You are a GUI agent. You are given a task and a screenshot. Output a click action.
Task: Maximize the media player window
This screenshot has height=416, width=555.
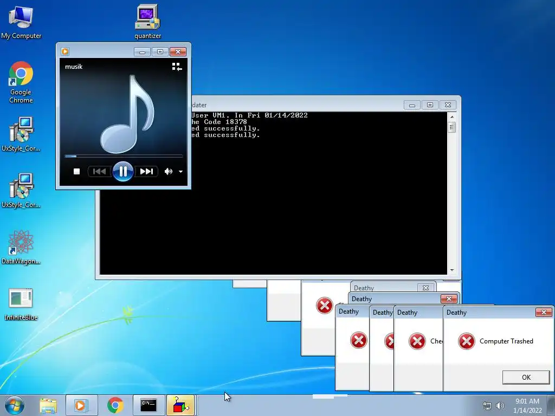[160, 51]
